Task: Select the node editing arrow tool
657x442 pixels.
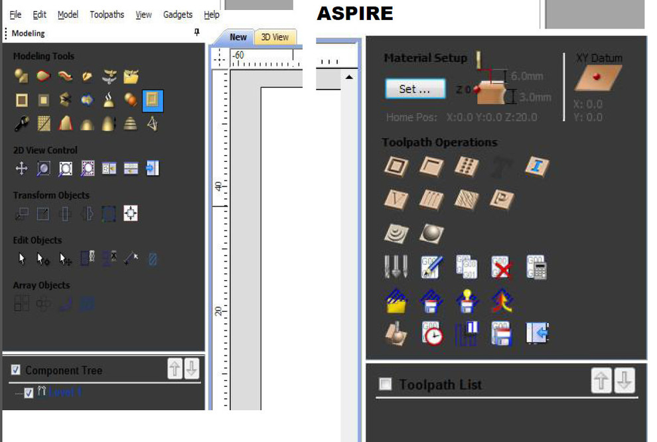Action: click(43, 259)
